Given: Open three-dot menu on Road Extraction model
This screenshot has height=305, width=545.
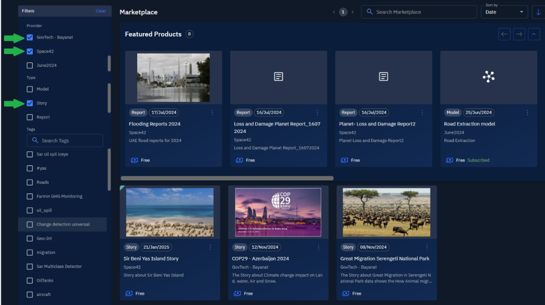Looking at the screenshot, I should pyautogui.click(x=527, y=113).
